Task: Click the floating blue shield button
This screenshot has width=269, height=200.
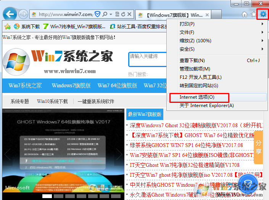Action: click(x=248, y=184)
